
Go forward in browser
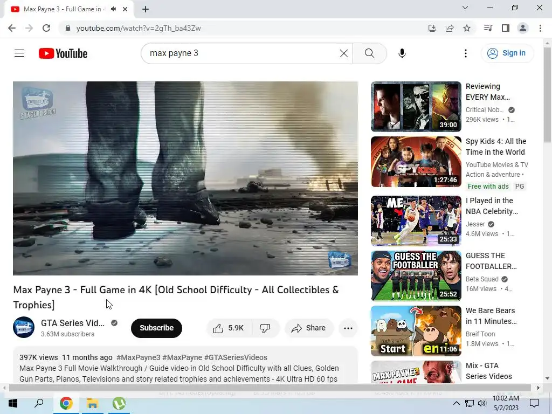click(29, 28)
